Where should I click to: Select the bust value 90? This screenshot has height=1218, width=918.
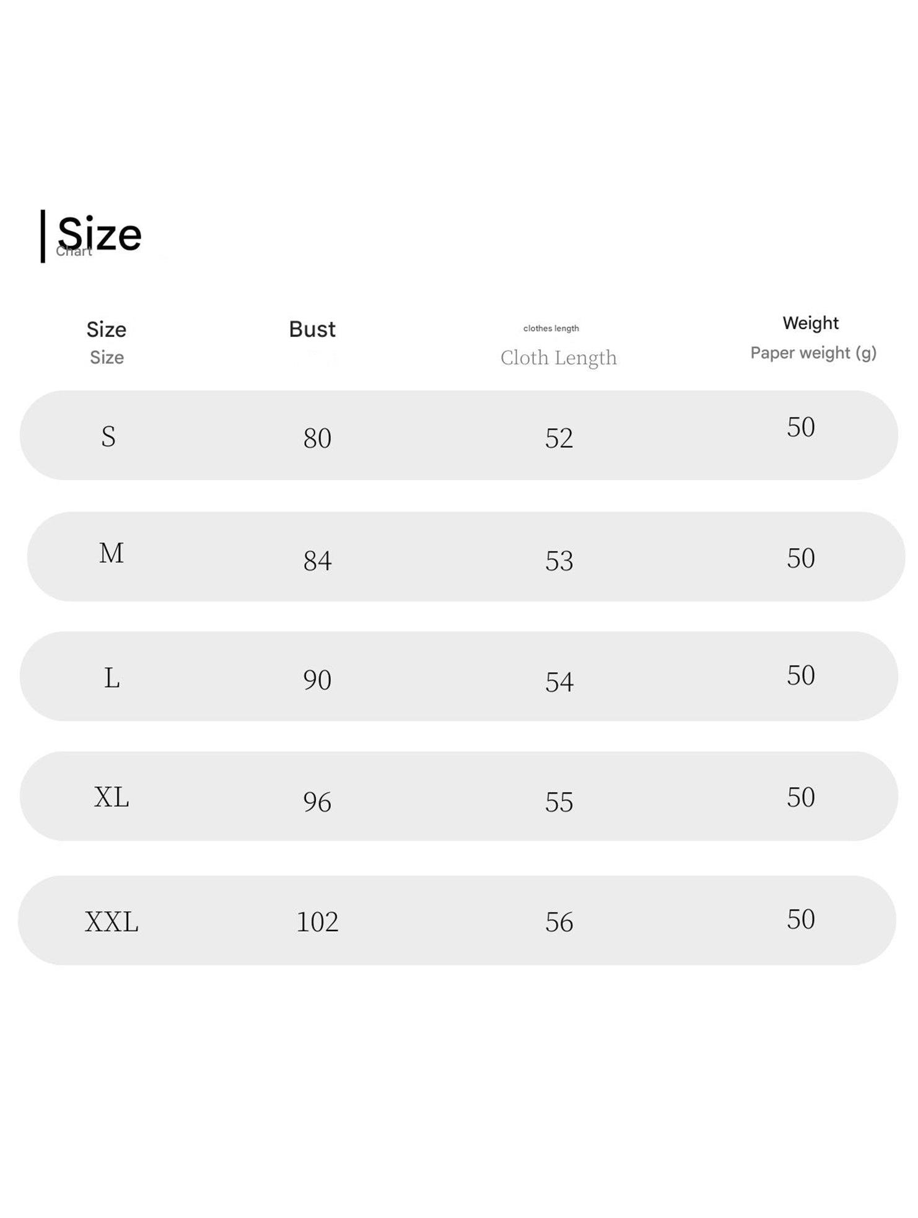tap(317, 680)
